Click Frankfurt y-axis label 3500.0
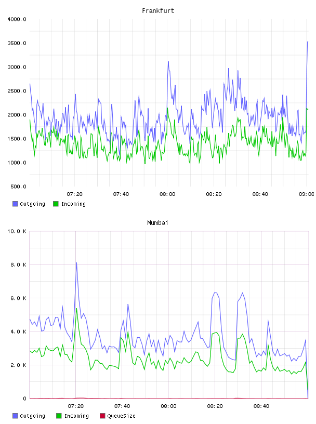316x424 pixels. click(x=17, y=43)
